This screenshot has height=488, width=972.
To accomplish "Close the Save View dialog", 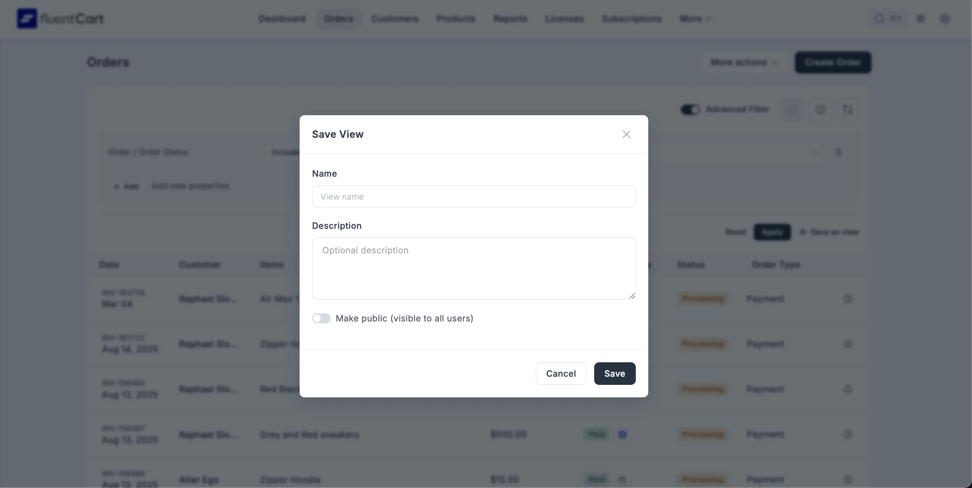I will tap(626, 134).
